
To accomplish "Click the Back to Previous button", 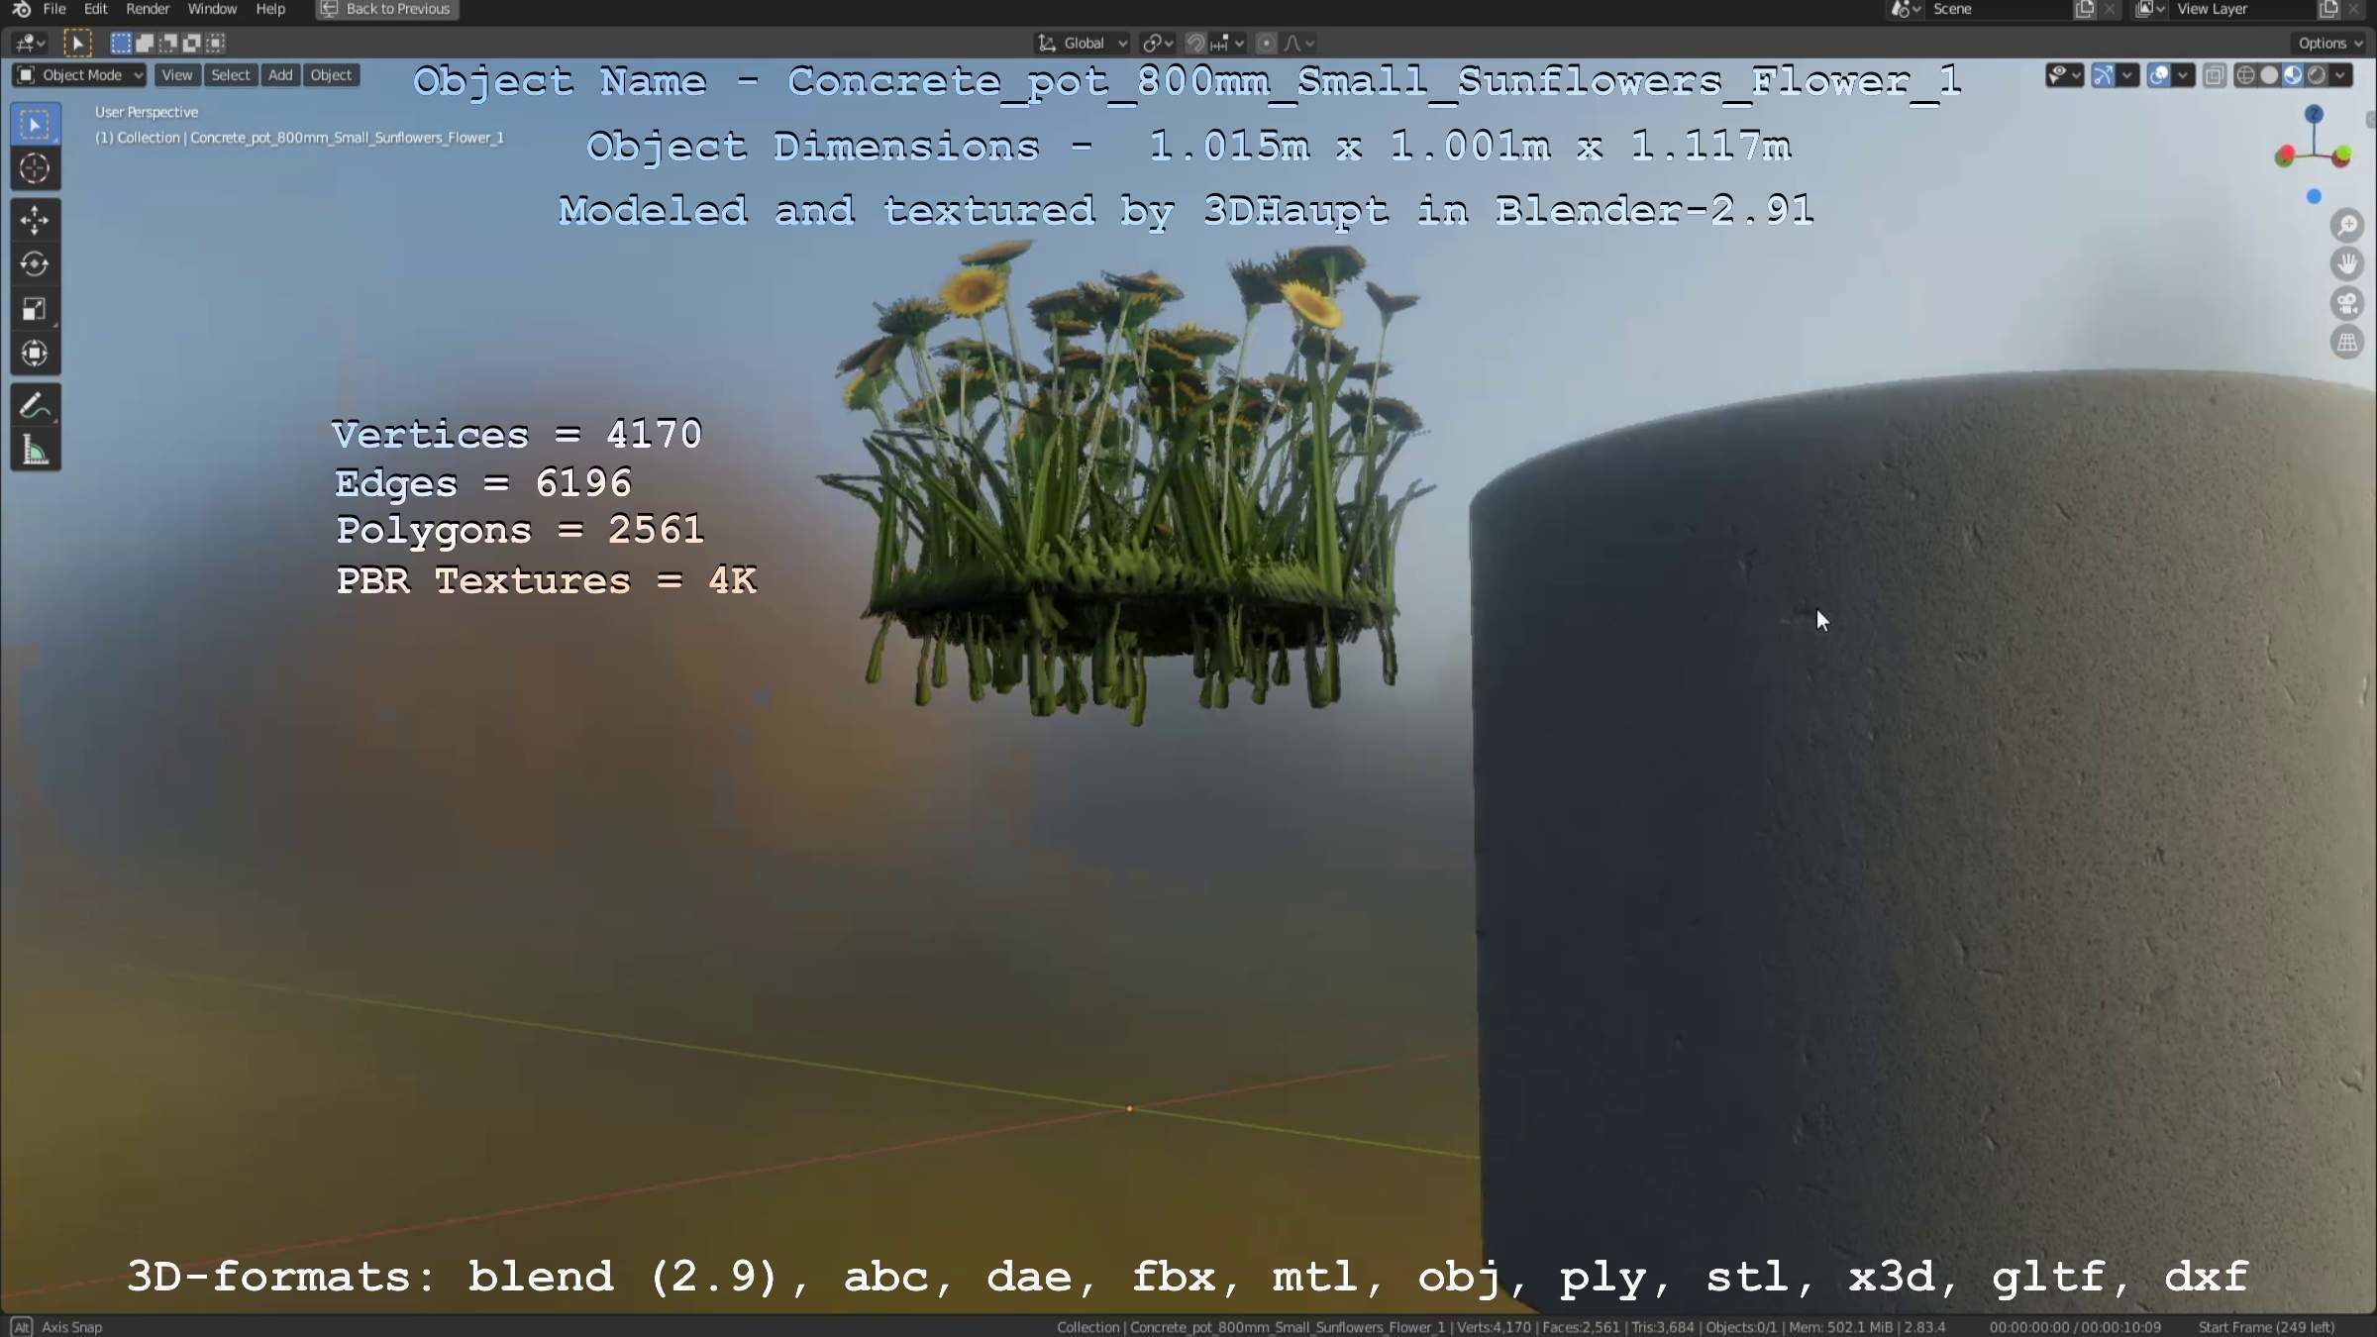I will [x=386, y=9].
